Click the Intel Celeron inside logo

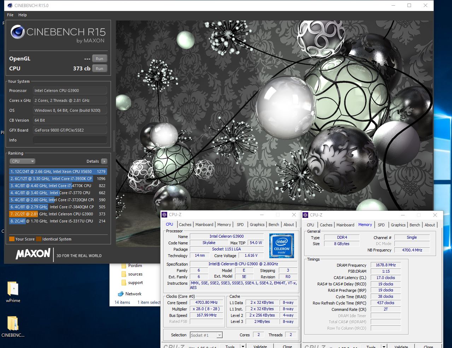point(282,245)
